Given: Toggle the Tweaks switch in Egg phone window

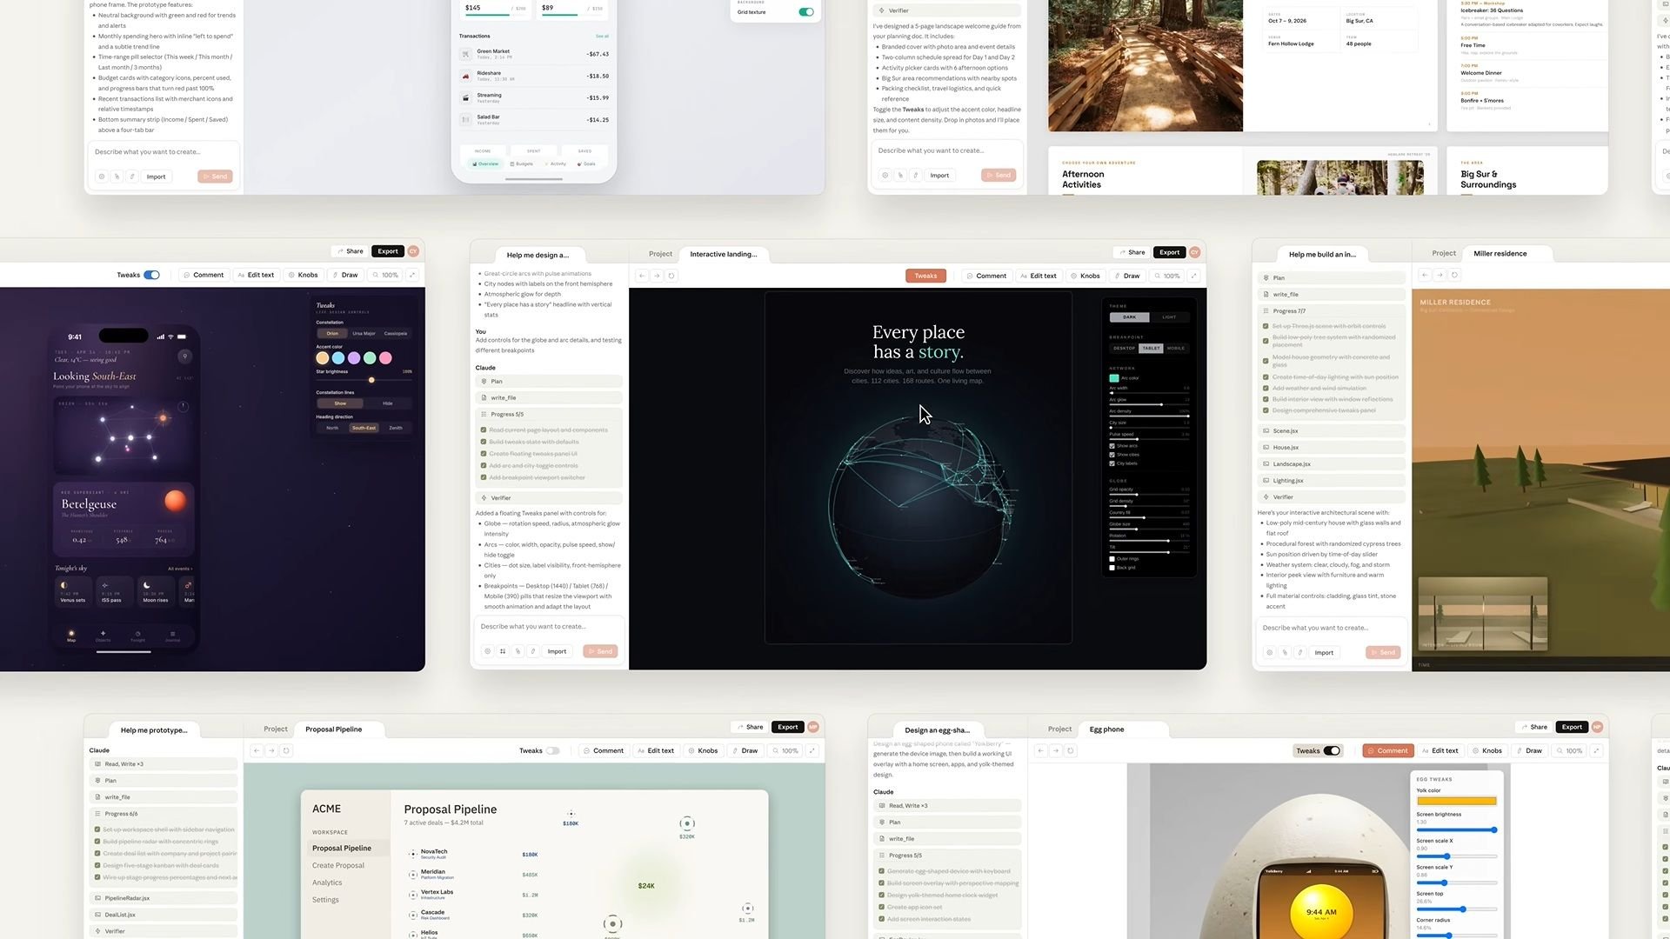Looking at the screenshot, I should [x=1331, y=750].
